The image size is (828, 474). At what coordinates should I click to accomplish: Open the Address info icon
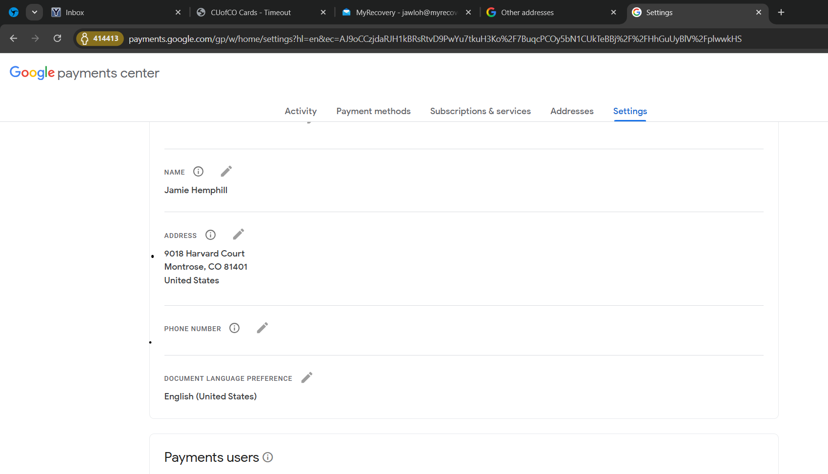coord(210,235)
